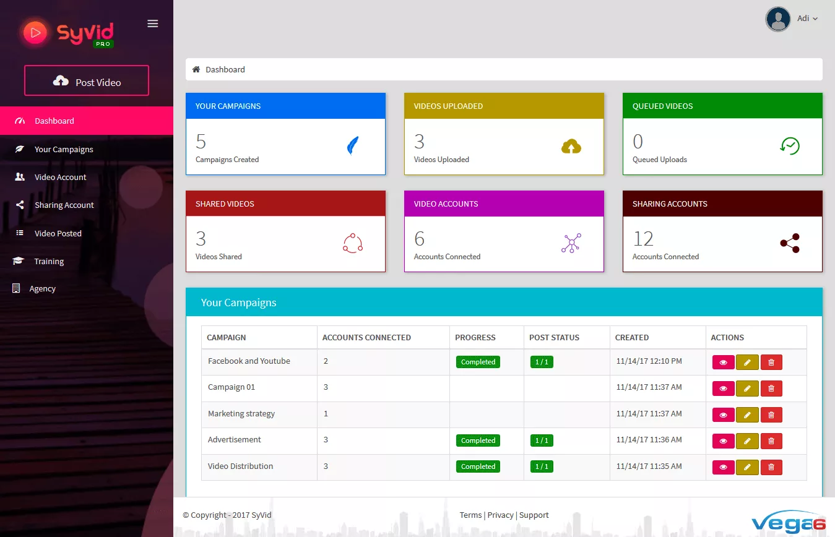The width and height of the screenshot is (835, 537).
Task: Go to Video Account in the sidebar
Action: point(60,177)
